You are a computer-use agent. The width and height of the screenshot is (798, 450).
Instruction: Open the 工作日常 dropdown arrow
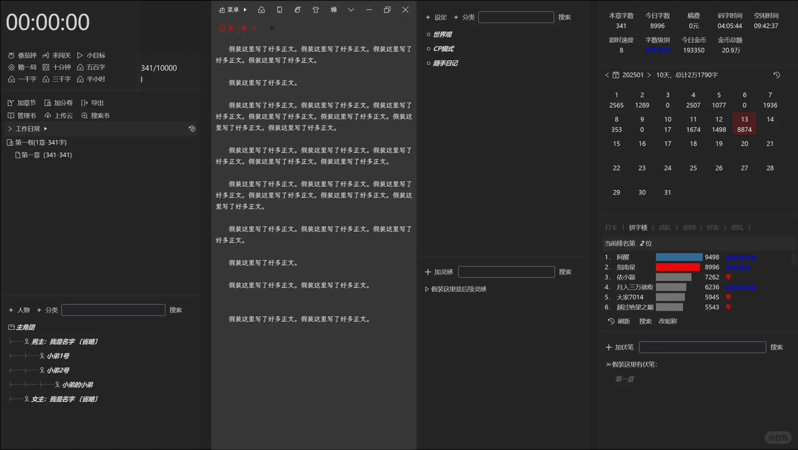[45, 129]
